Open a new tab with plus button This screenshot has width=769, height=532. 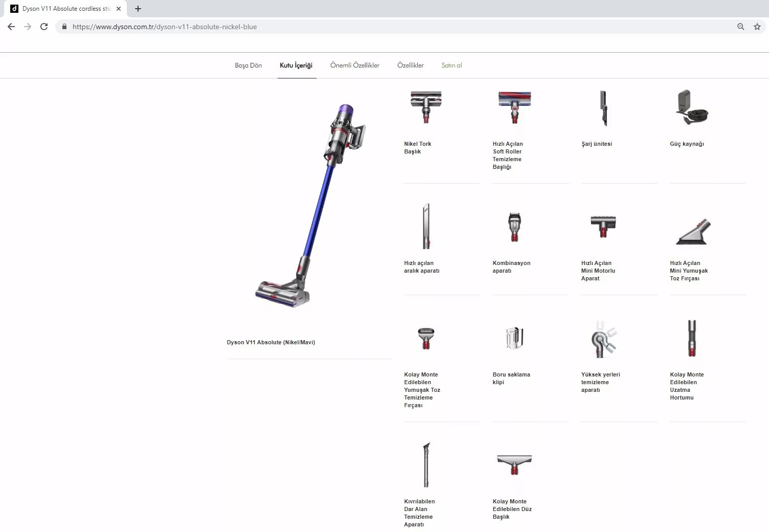click(x=138, y=9)
